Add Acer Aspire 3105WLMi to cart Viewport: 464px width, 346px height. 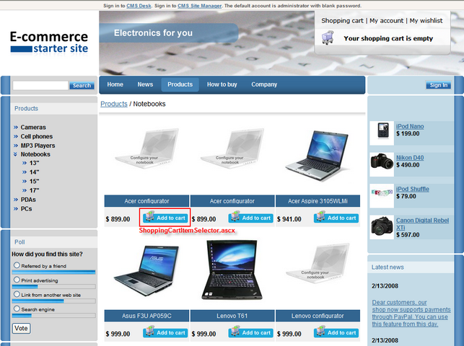pyautogui.click(x=336, y=218)
